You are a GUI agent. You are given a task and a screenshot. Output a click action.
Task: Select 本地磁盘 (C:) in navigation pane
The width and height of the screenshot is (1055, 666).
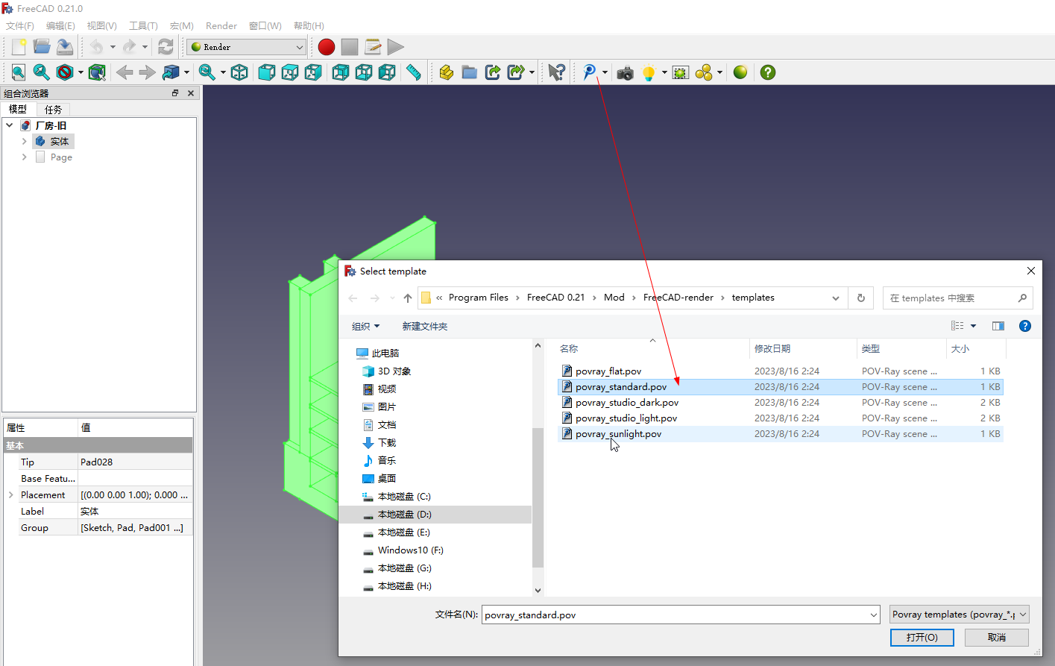(404, 497)
